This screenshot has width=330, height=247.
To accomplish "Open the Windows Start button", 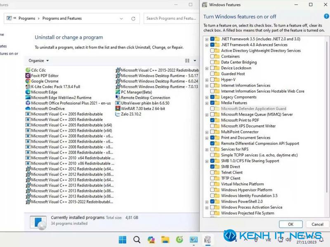I will [x=123, y=240].
